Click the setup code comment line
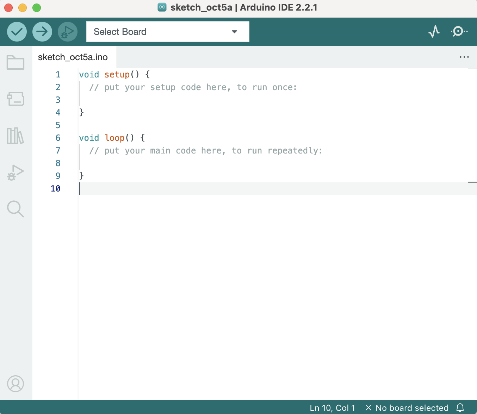The height and width of the screenshot is (414, 477). [x=193, y=87]
